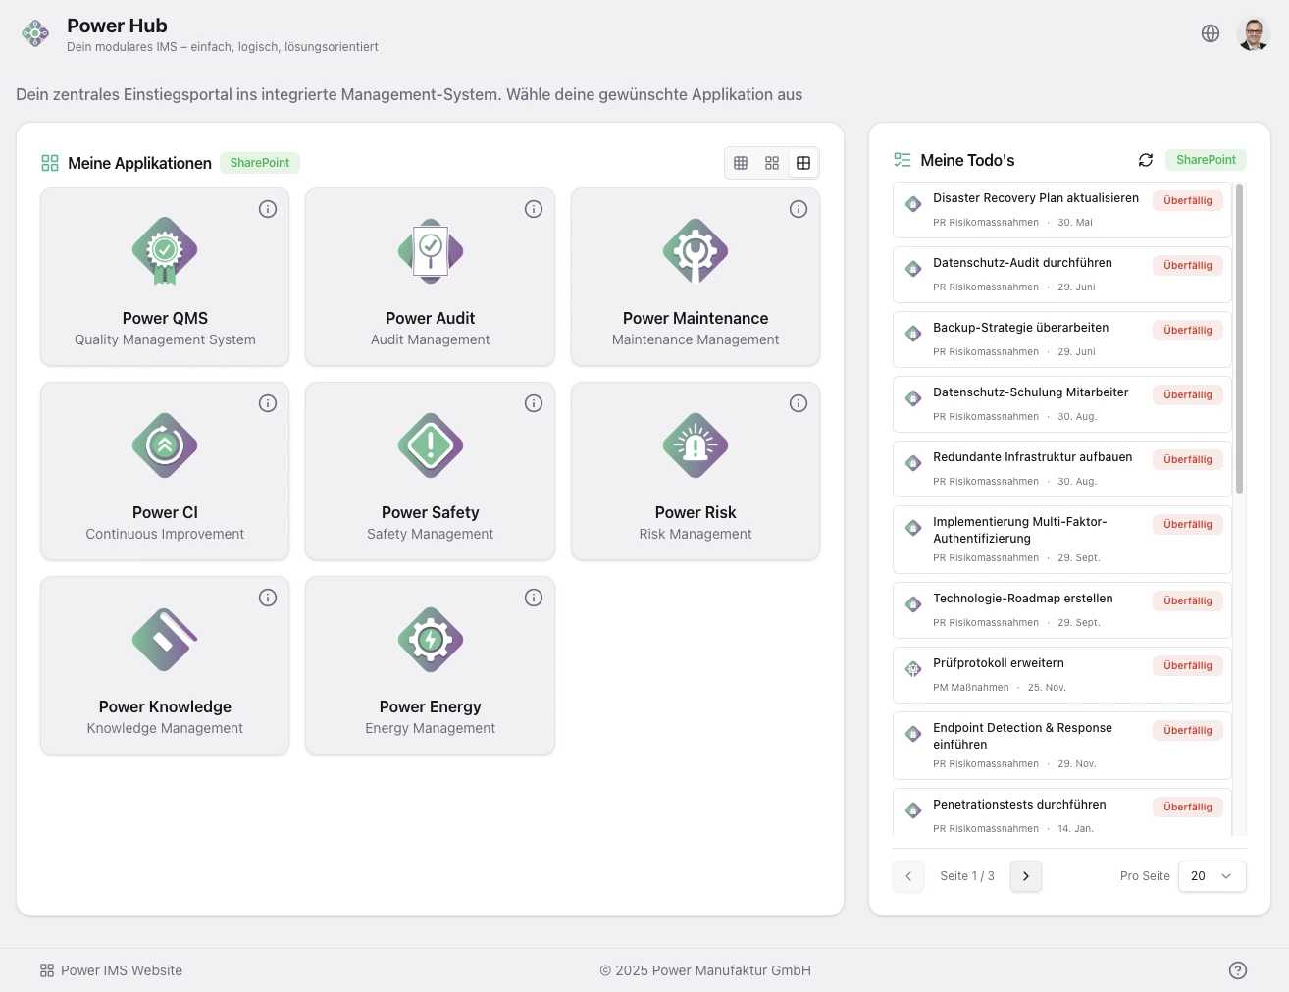
Task: Open todo Redundante Infrastruktur aufbauen
Action: (x=1062, y=469)
